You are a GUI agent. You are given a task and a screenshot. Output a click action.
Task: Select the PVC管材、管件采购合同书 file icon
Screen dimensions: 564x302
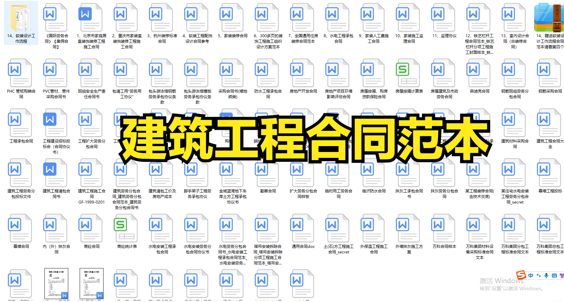click(55, 73)
